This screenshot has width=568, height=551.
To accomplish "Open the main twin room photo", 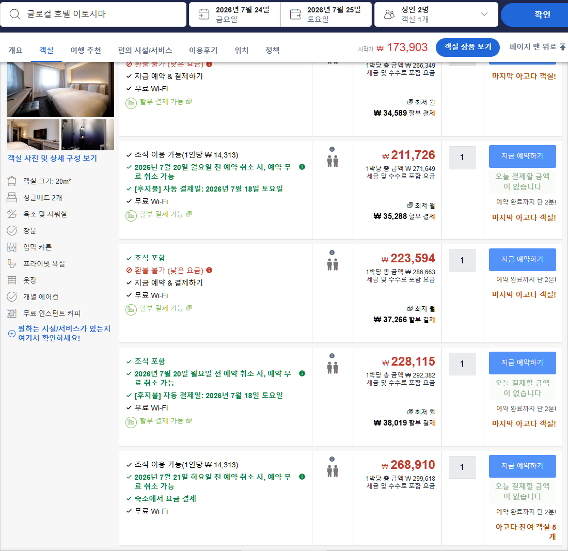I will [60, 89].
